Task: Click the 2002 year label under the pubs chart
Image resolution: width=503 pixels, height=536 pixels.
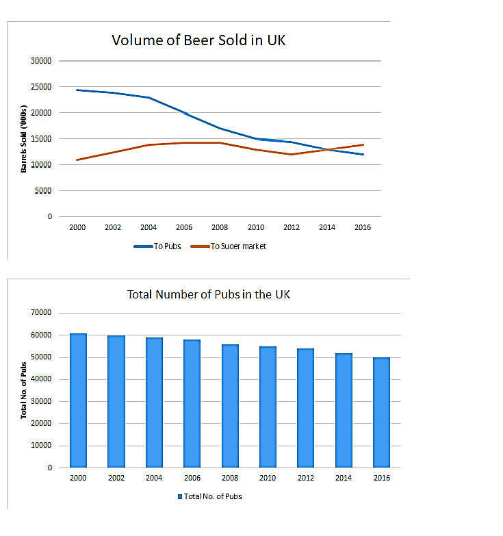Action: 116,478
